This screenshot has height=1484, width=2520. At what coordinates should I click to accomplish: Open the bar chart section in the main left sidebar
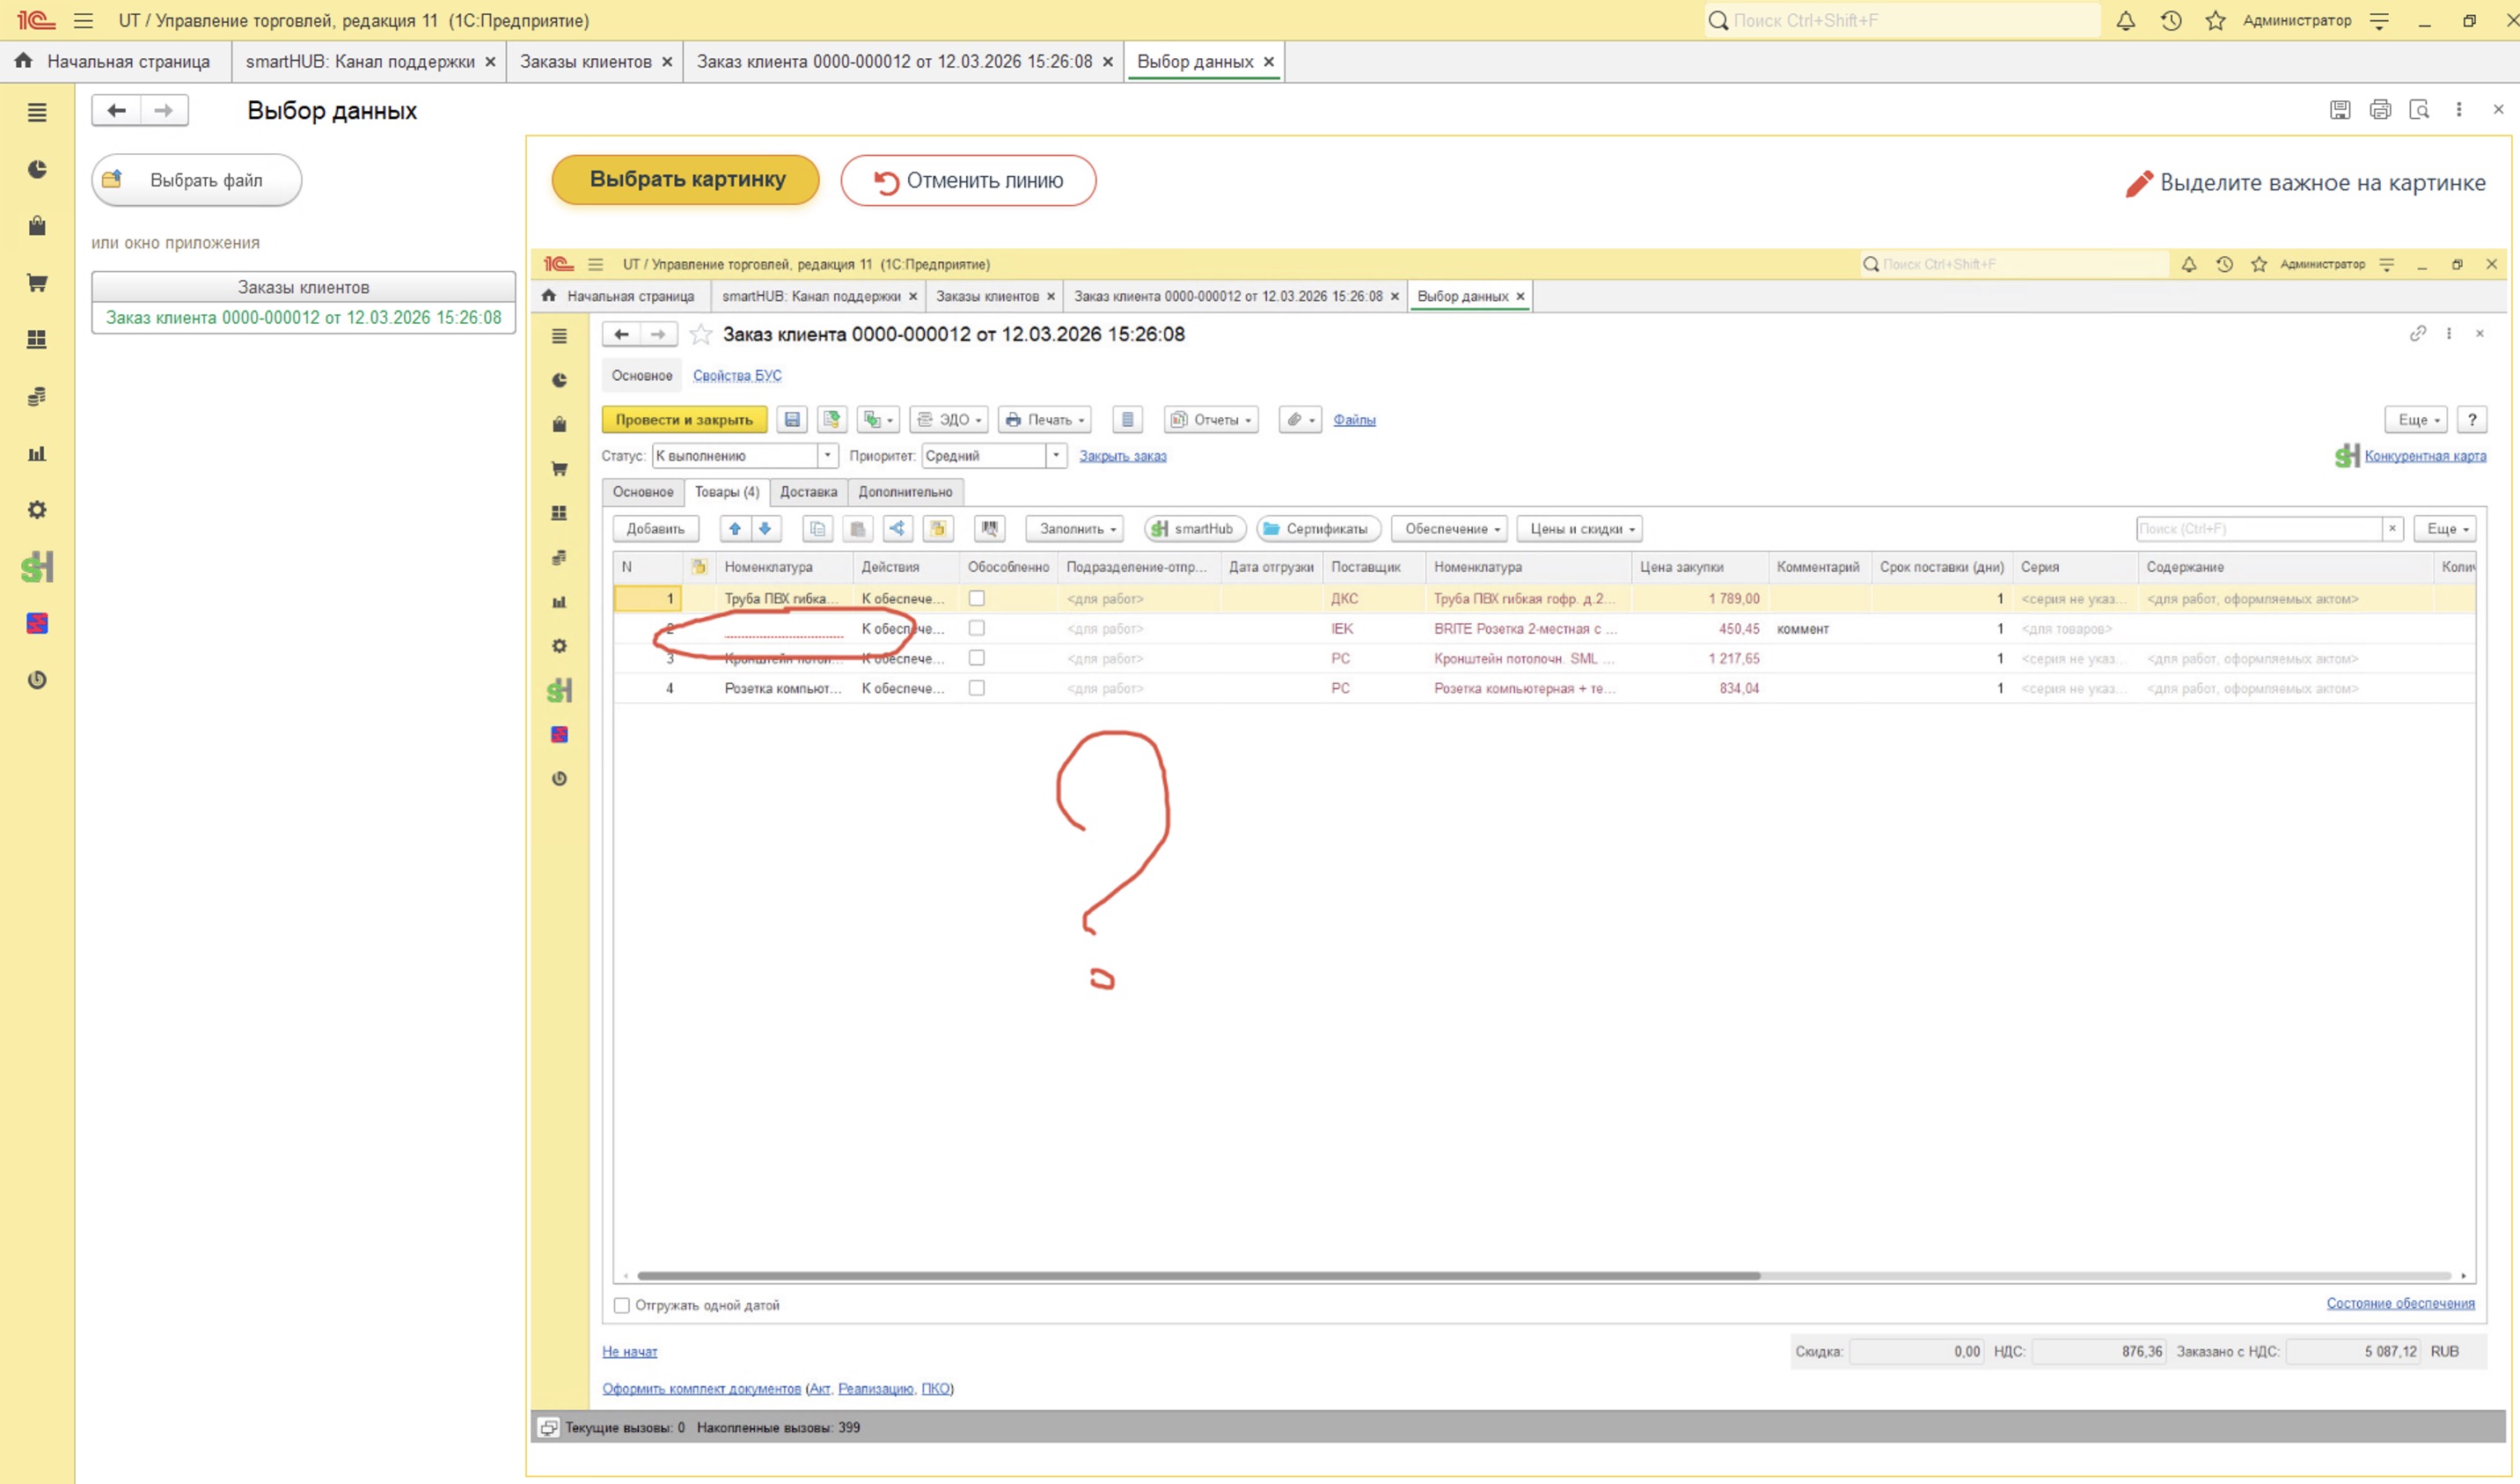[x=37, y=453]
